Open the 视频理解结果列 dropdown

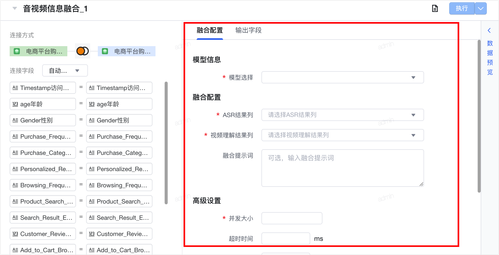342,135
